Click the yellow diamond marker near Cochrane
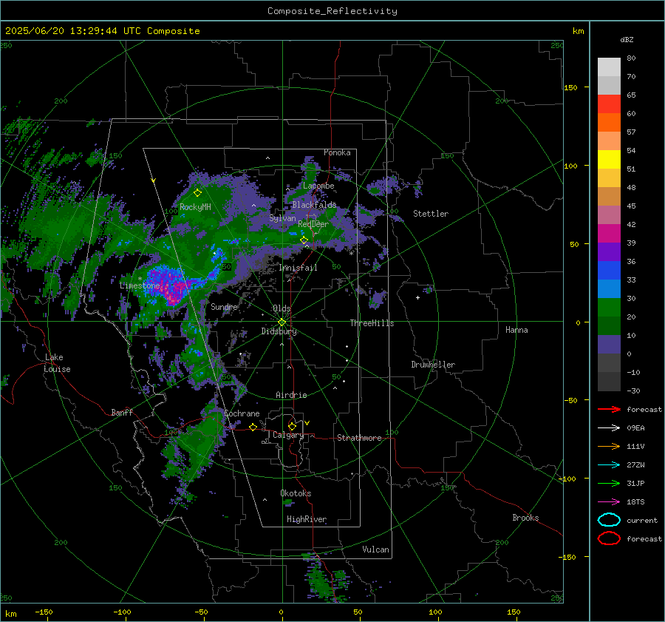 pos(253,427)
